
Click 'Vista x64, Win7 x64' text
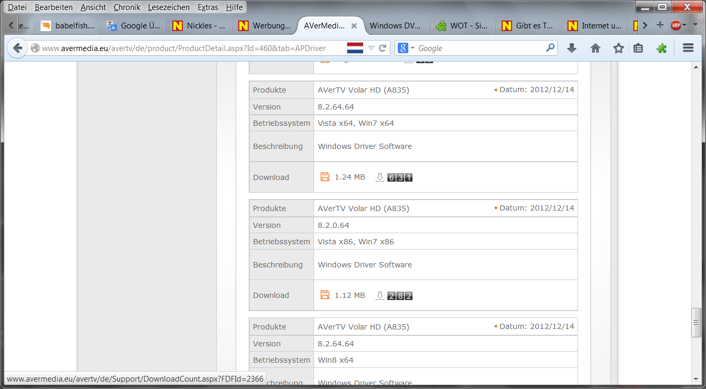pyautogui.click(x=356, y=123)
